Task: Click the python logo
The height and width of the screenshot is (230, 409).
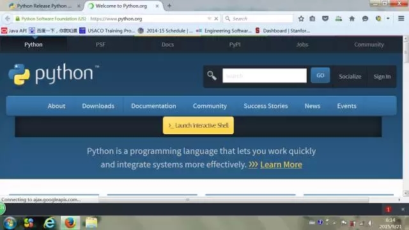Action: 54,74
